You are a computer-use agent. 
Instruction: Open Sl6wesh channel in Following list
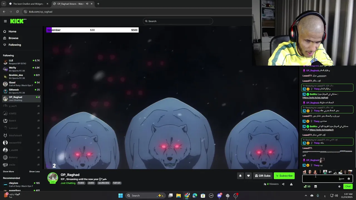click(21, 91)
